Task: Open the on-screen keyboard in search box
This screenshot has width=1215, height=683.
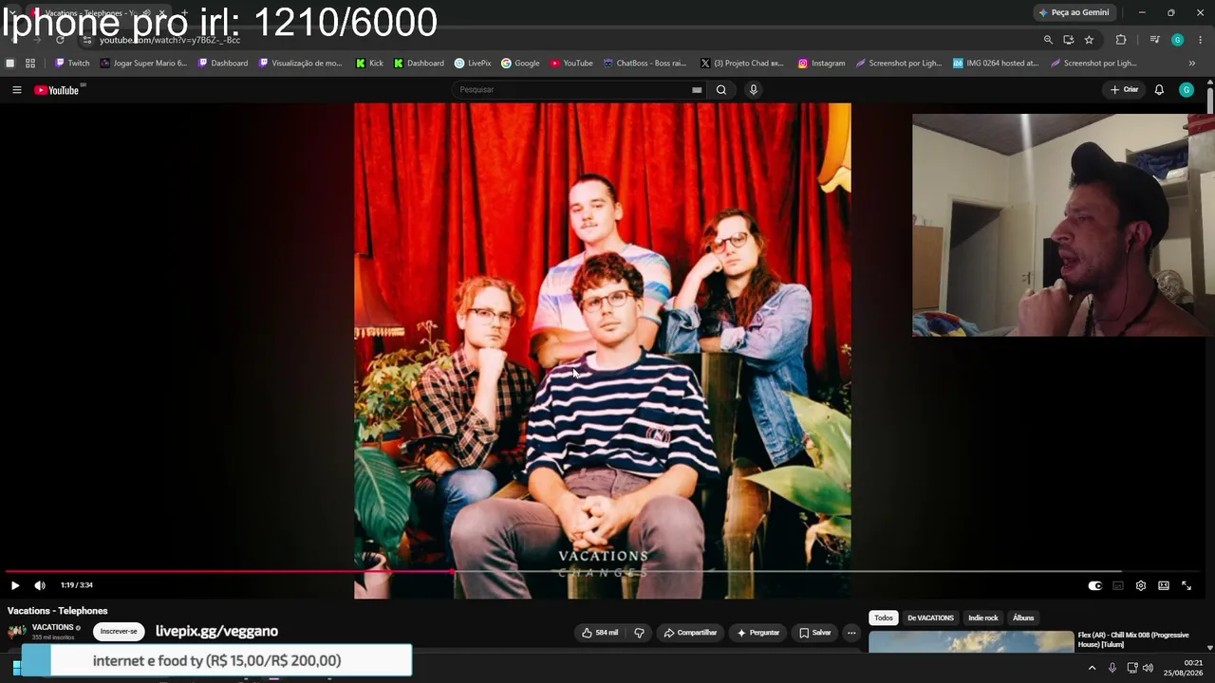Action: [697, 90]
